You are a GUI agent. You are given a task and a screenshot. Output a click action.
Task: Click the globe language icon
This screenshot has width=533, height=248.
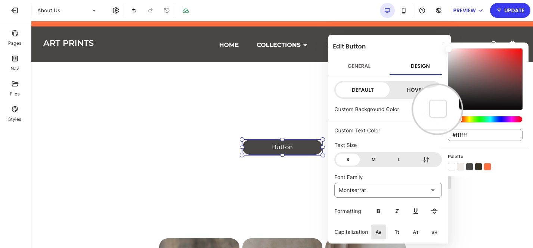tap(439, 10)
